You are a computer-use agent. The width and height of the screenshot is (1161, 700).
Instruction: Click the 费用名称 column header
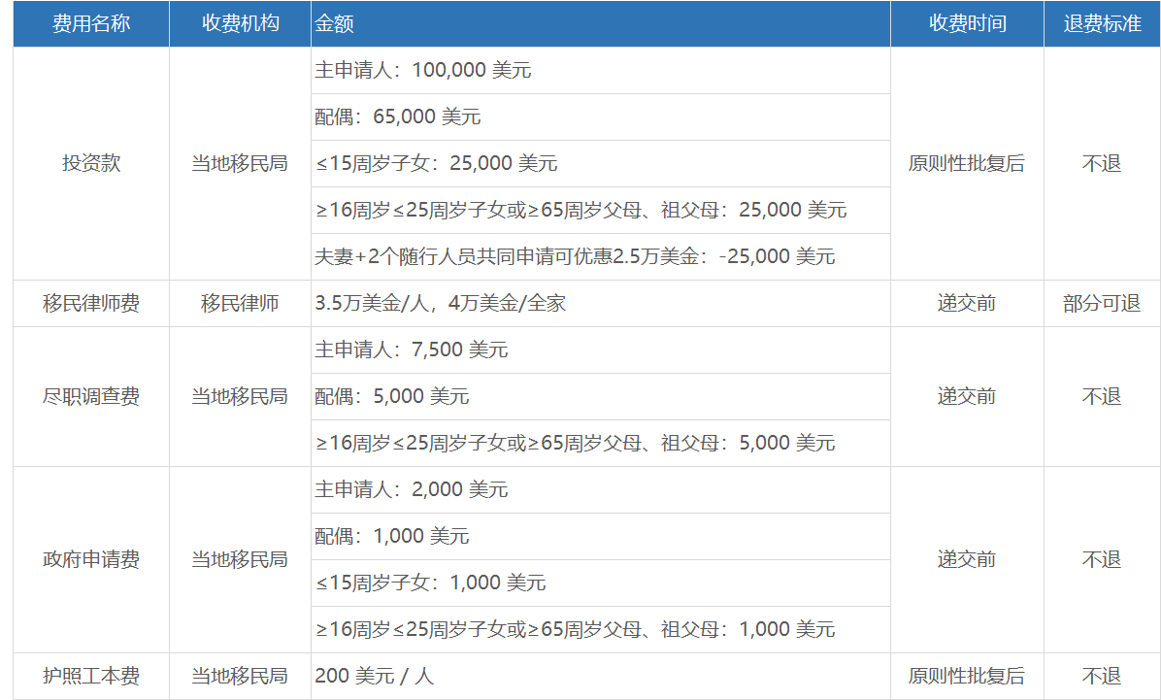91,24
